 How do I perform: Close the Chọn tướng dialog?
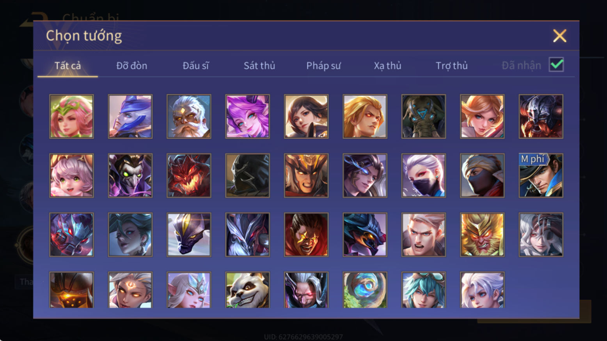559,36
